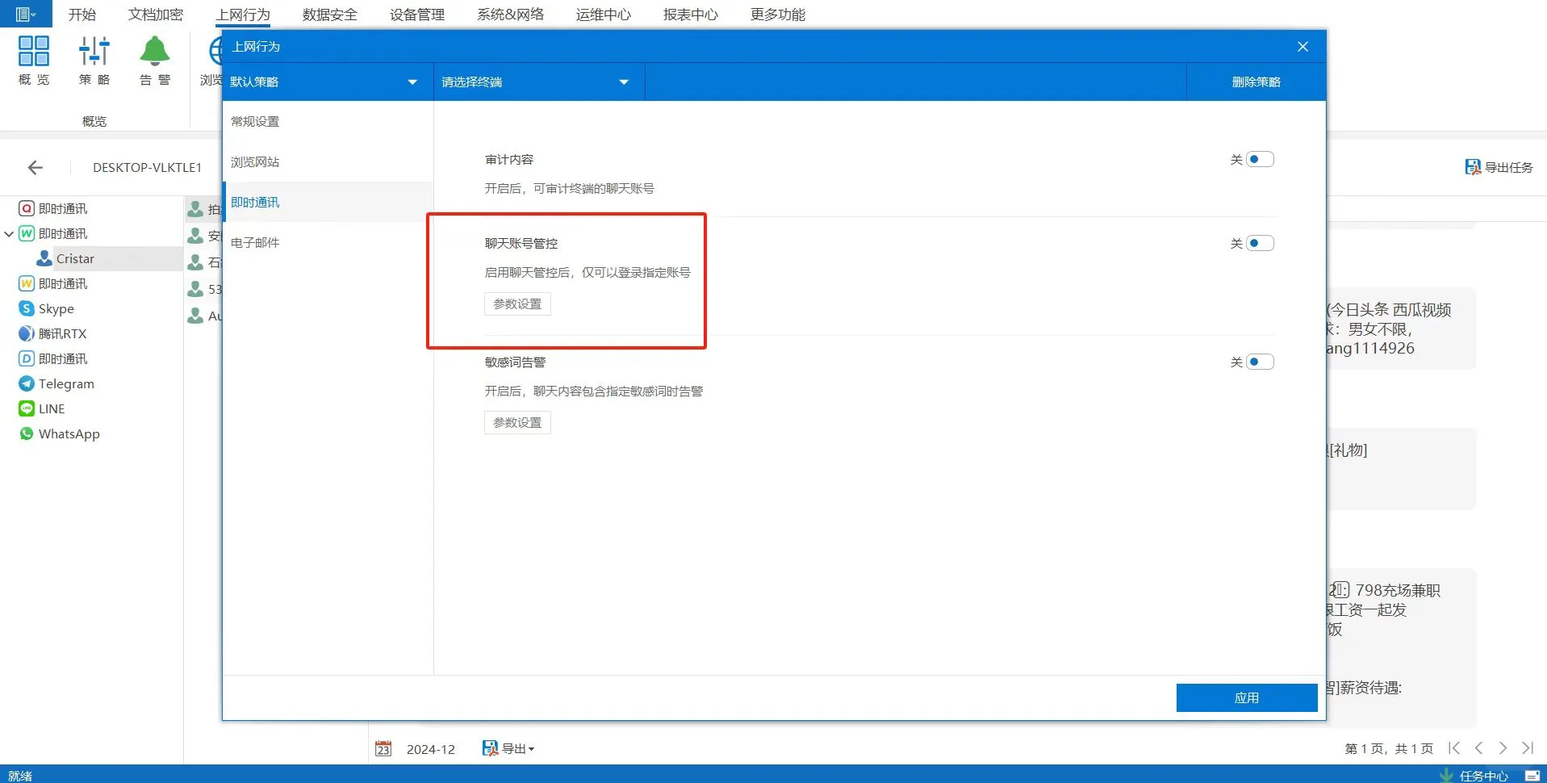Switch to 浏览网站 in the dialog sidebar

pos(328,161)
